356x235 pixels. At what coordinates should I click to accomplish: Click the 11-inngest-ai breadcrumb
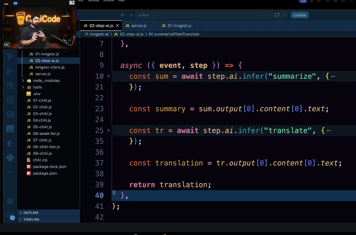coord(97,34)
